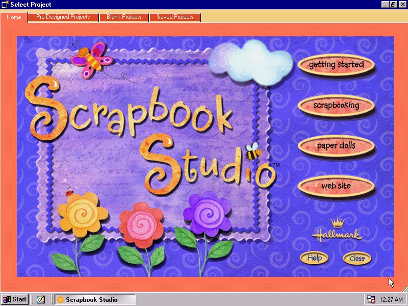Switch to Blank Projects tab

124,17
